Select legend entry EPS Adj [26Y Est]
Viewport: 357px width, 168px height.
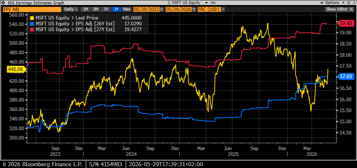point(75,23)
